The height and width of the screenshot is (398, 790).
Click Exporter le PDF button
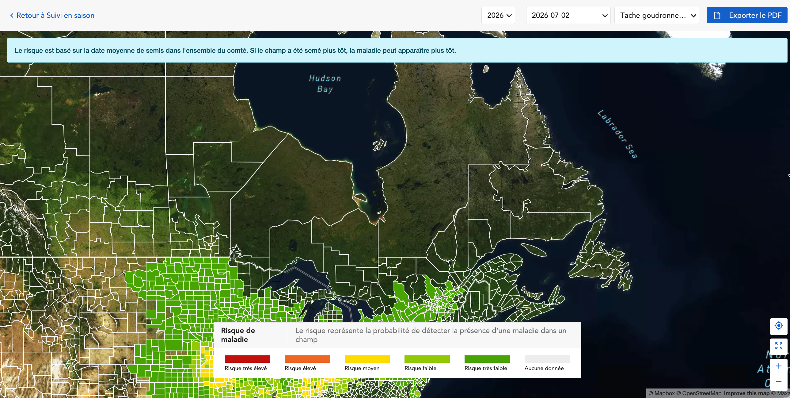click(747, 15)
